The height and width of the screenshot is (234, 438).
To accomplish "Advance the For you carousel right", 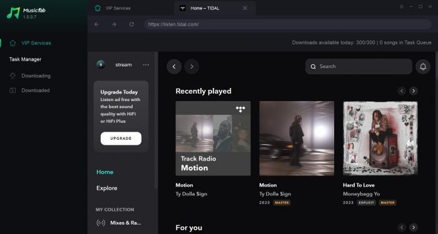I will pyautogui.click(x=414, y=227).
